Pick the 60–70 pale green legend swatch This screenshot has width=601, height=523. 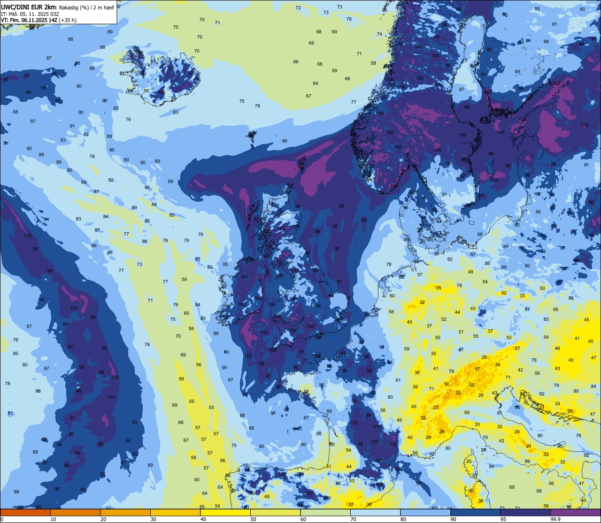(325, 512)
